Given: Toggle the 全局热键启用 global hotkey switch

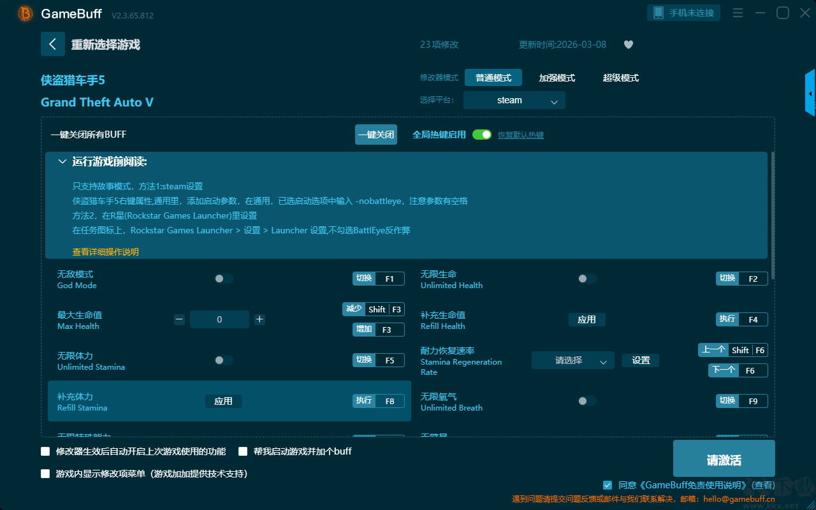Looking at the screenshot, I should tap(482, 135).
